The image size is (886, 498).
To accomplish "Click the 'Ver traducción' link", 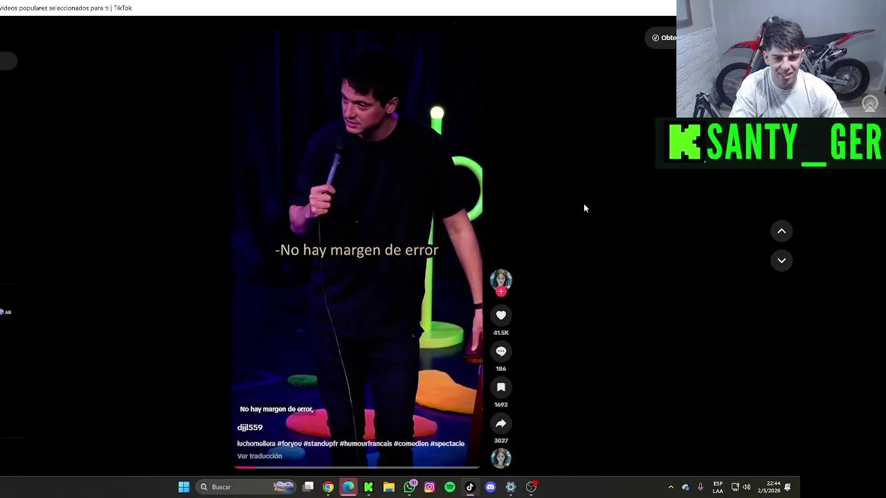I will (260, 456).
